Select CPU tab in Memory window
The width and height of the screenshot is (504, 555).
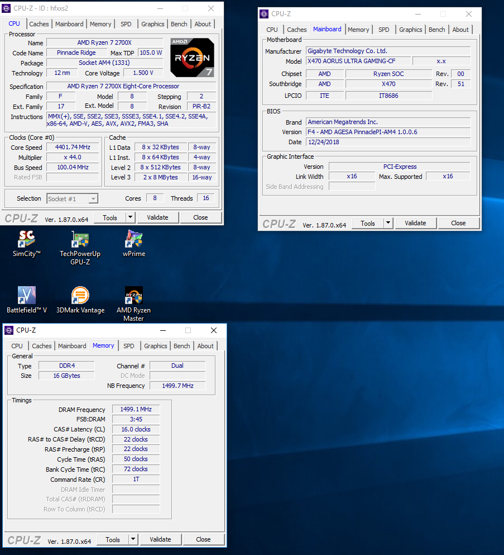17,346
